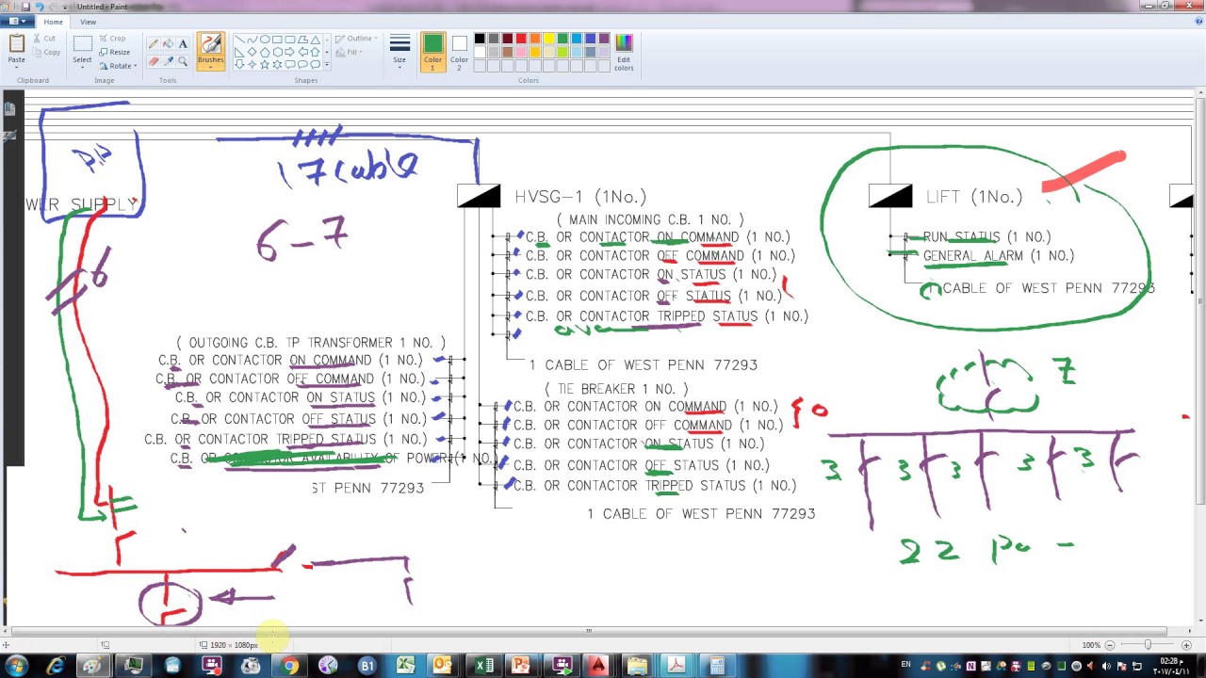Select the Text tool
This screenshot has width=1206, height=678.
(183, 43)
